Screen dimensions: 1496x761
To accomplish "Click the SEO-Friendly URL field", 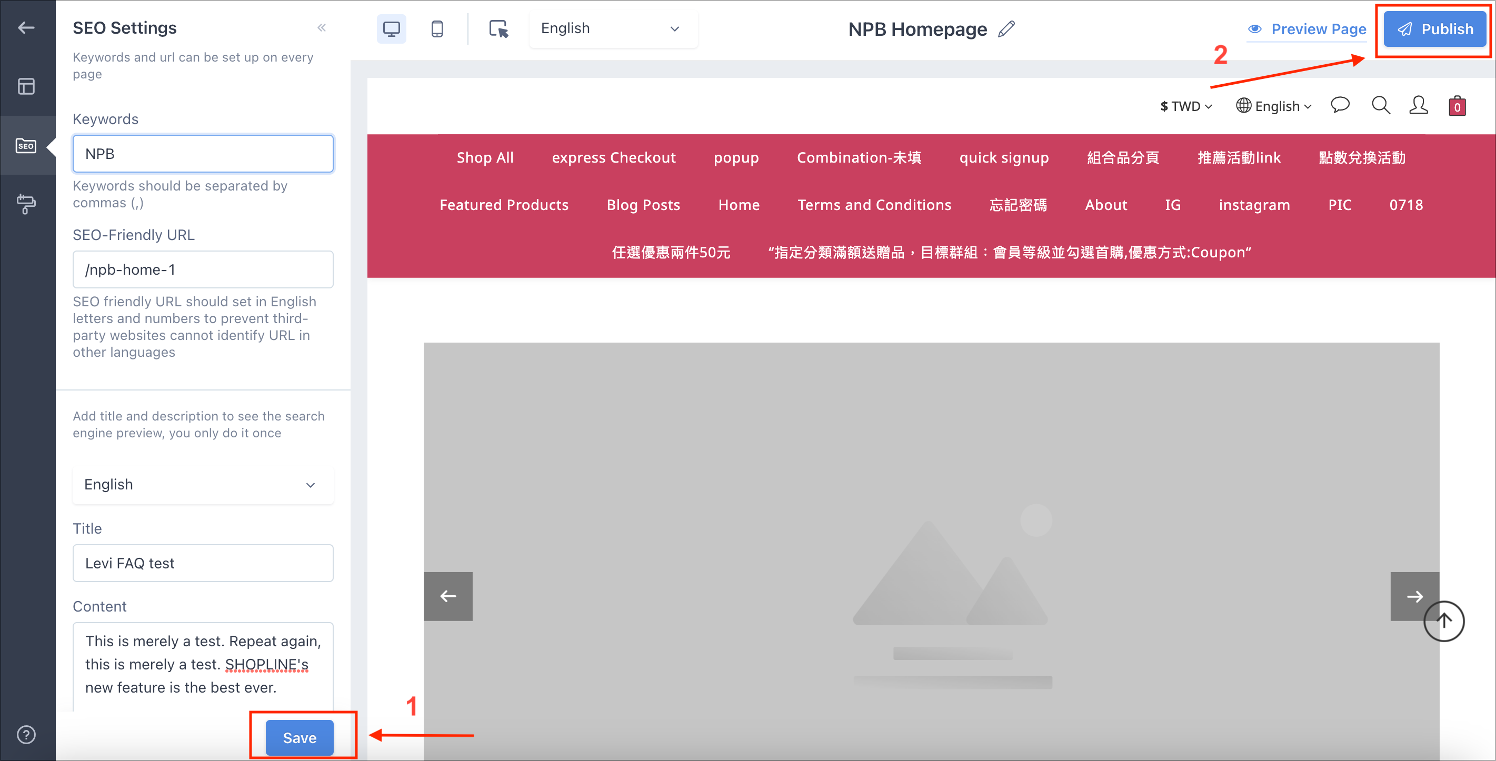I will pyautogui.click(x=203, y=269).
